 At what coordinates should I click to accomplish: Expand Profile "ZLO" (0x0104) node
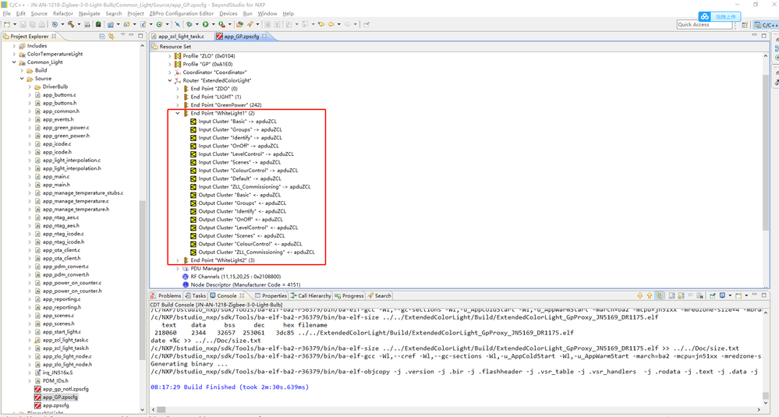click(169, 56)
